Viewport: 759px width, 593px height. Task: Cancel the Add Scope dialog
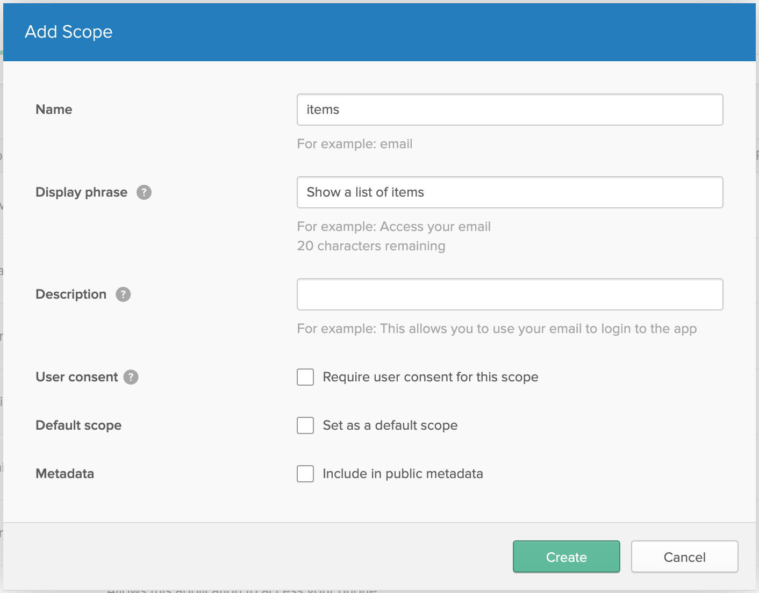[x=684, y=557]
